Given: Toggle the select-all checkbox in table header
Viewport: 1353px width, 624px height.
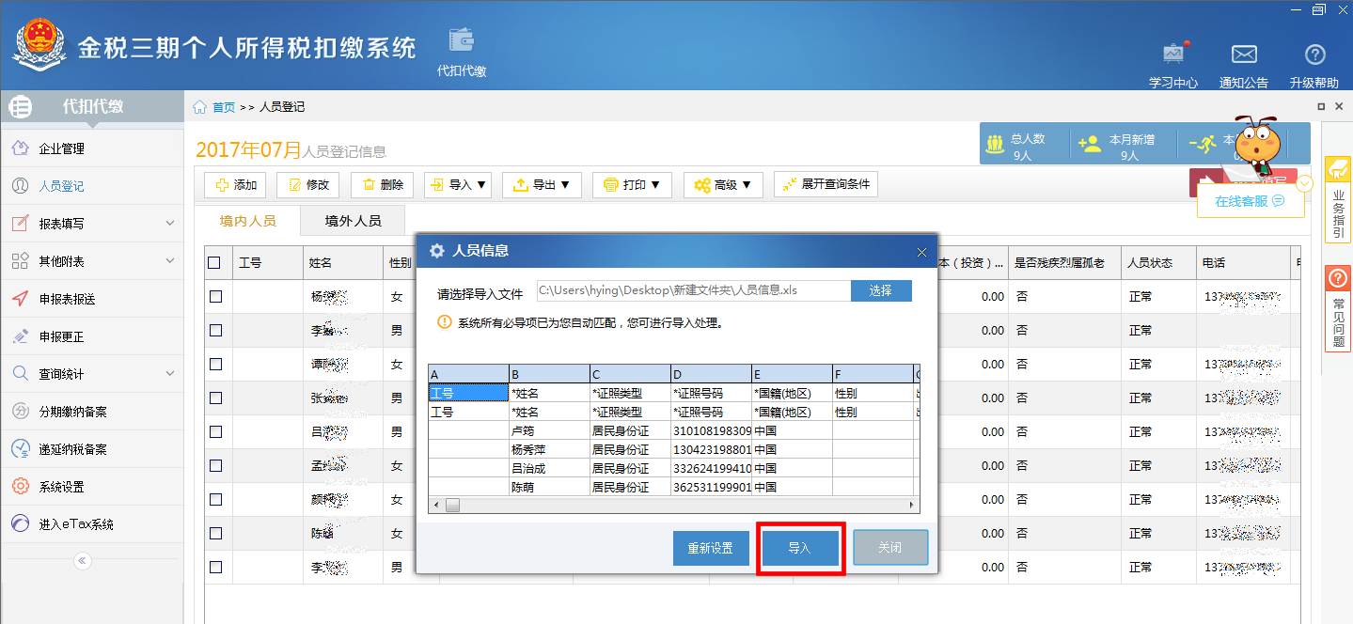Looking at the screenshot, I should [214, 263].
